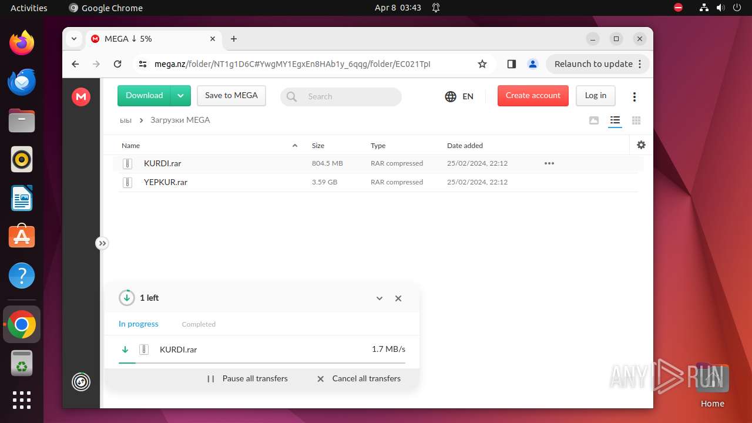
Task: Select the YEPKUR.rar file row
Action: 378,183
